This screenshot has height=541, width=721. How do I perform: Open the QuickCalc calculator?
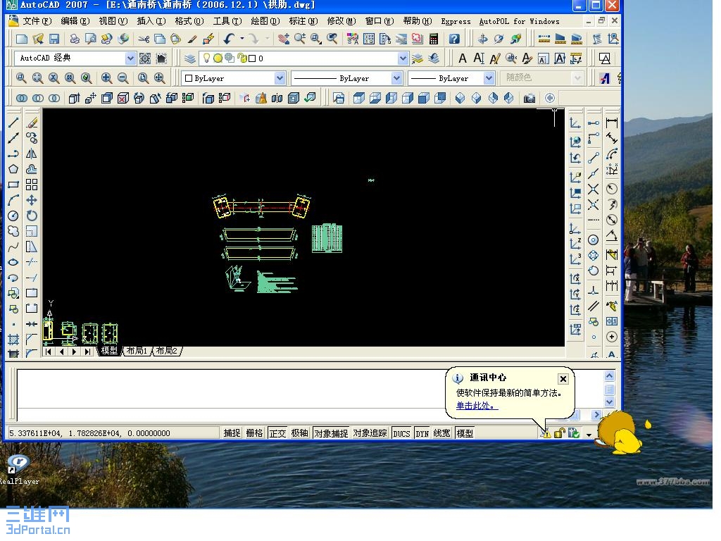click(x=434, y=39)
